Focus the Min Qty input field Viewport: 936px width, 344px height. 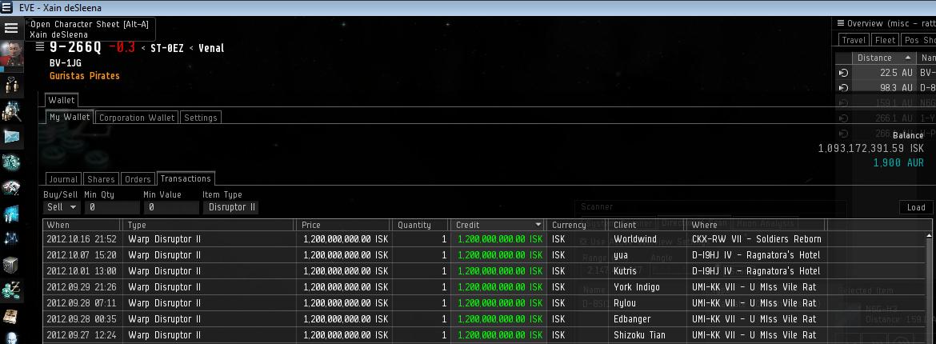tap(112, 207)
